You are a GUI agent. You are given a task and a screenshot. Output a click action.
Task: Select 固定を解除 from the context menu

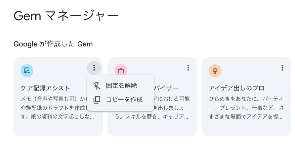click(121, 86)
